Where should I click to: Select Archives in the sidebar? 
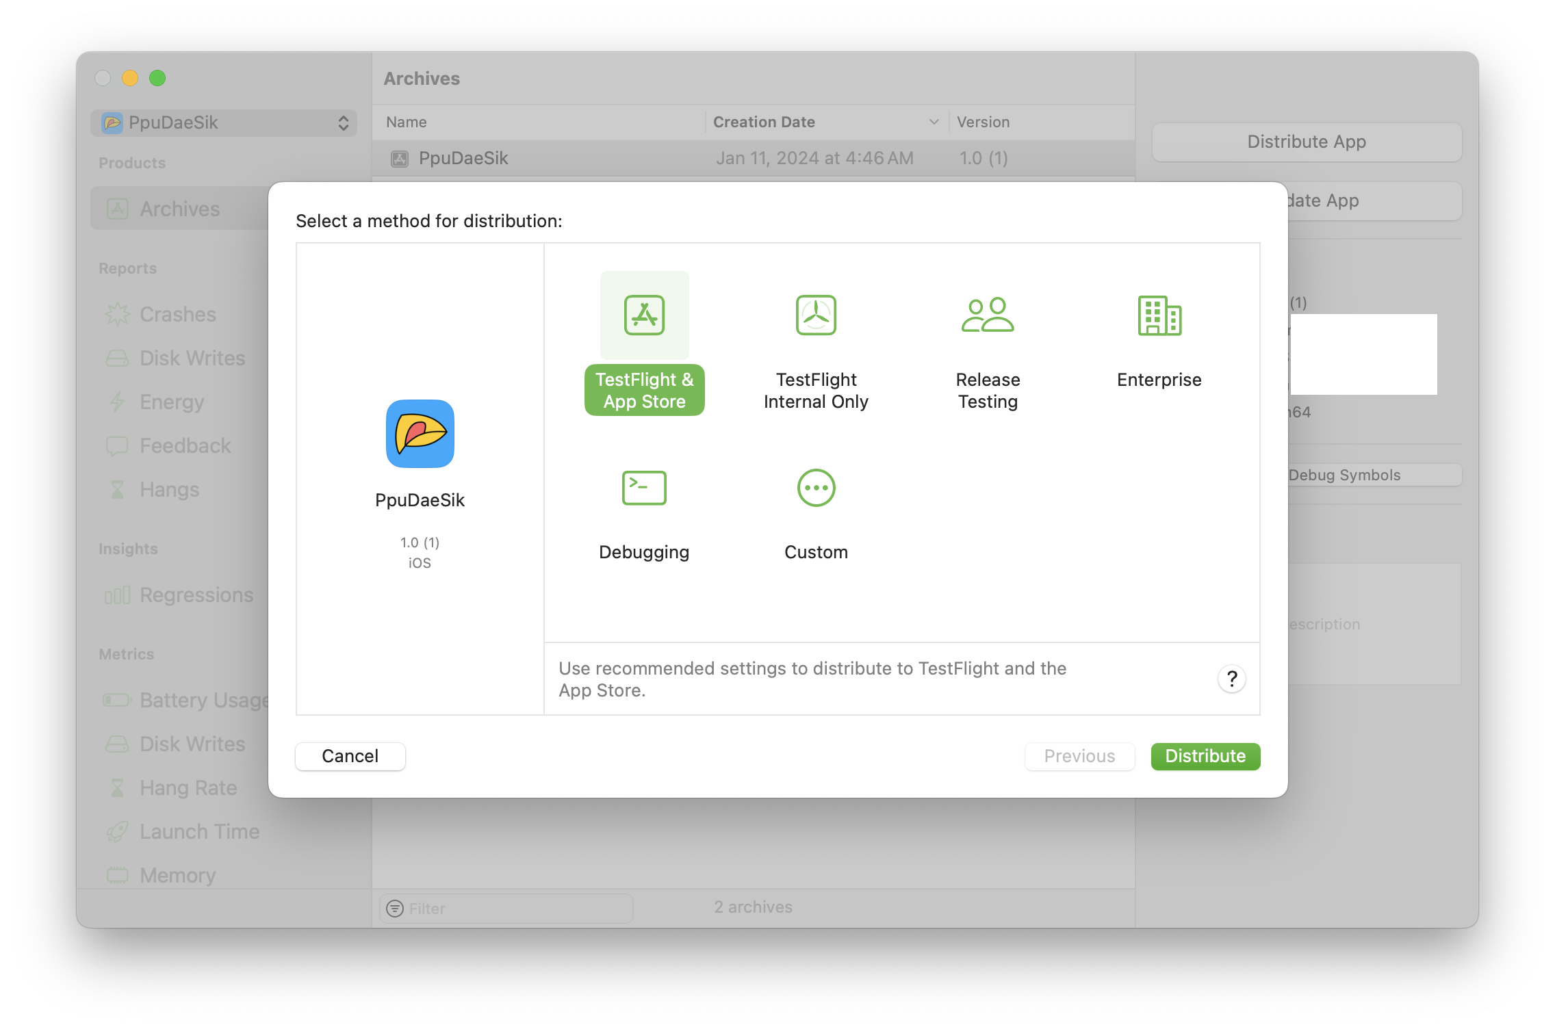tap(179, 209)
